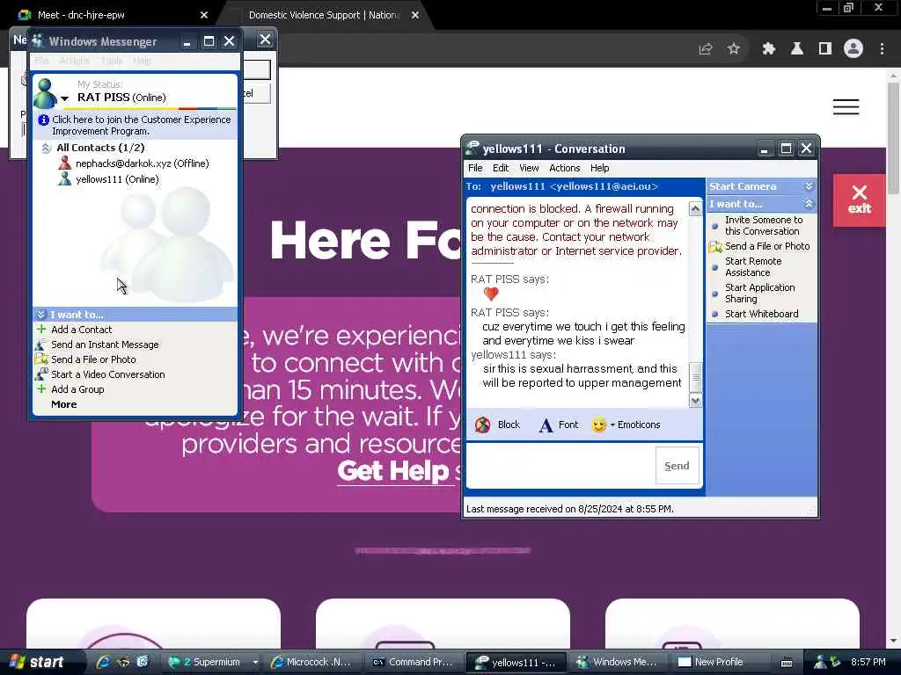Image resolution: width=901 pixels, height=675 pixels.
Task: Close the Domestic Violence Support tab
Action: click(415, 15)
